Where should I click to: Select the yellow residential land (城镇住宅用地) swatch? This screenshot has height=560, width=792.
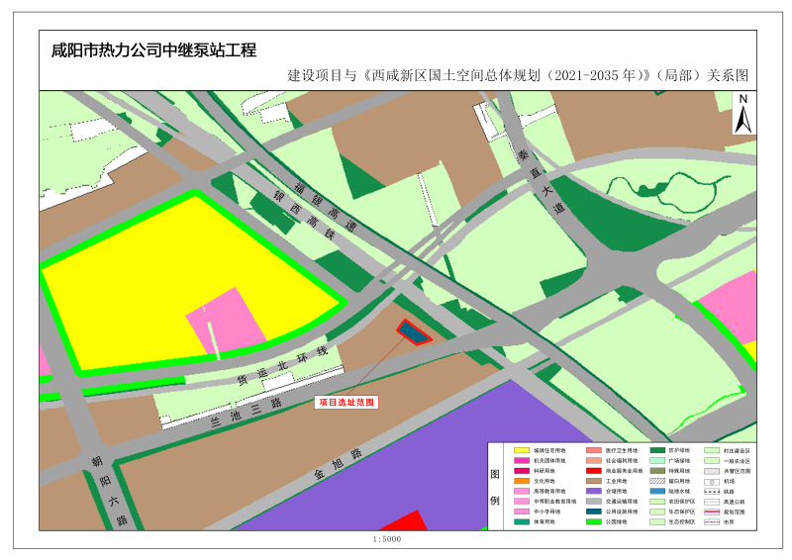click(521, 451)
